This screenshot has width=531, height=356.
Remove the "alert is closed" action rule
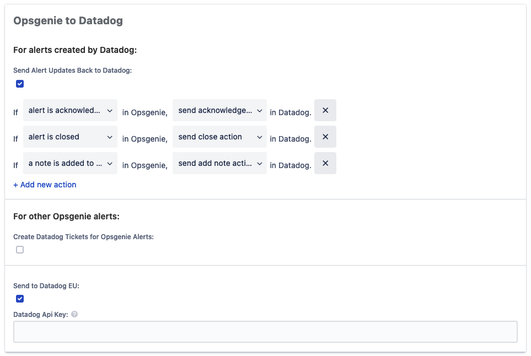coord(325,136)
